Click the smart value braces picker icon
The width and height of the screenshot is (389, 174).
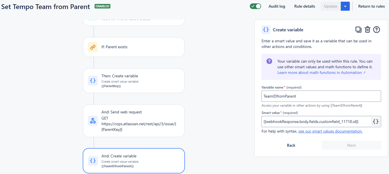pos(376,122)
